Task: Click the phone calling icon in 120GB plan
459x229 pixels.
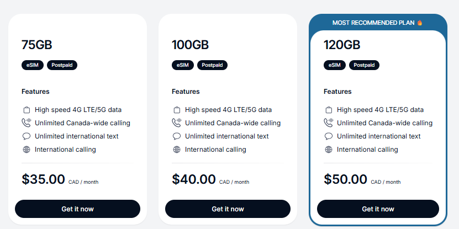Action: pos(329,123)
